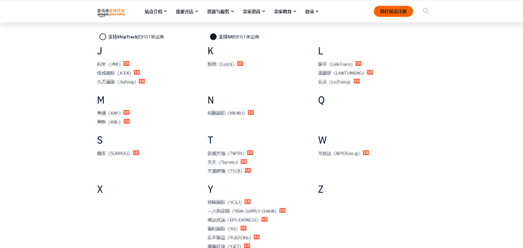Image resolution: width=523 pixels, height=248 pixels.
Task: Select the filled circle for SR carriers
Action: coord(213,37)
